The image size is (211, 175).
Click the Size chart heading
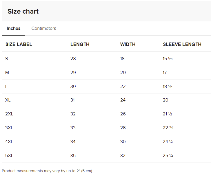point(23,12)
